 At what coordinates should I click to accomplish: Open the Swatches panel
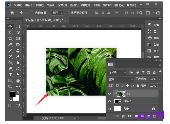coord(153,44)
